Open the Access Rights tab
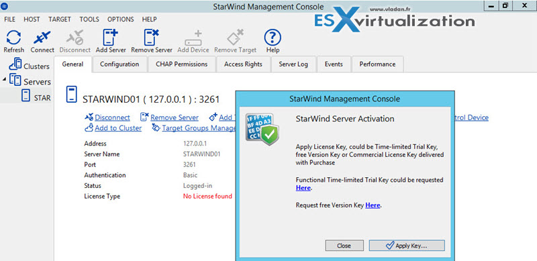This screenshot has width=537, height=261. tap(243, 64)
